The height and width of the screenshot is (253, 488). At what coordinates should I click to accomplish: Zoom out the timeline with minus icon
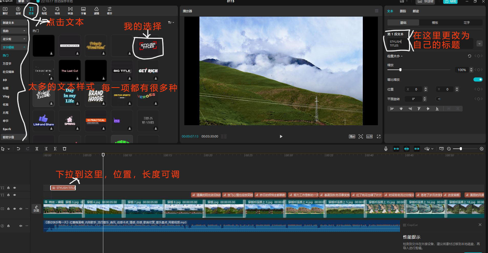[x=449, y=149]
